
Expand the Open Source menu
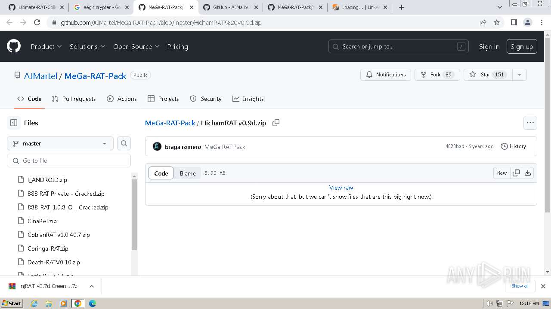click(x=136, y=46)
